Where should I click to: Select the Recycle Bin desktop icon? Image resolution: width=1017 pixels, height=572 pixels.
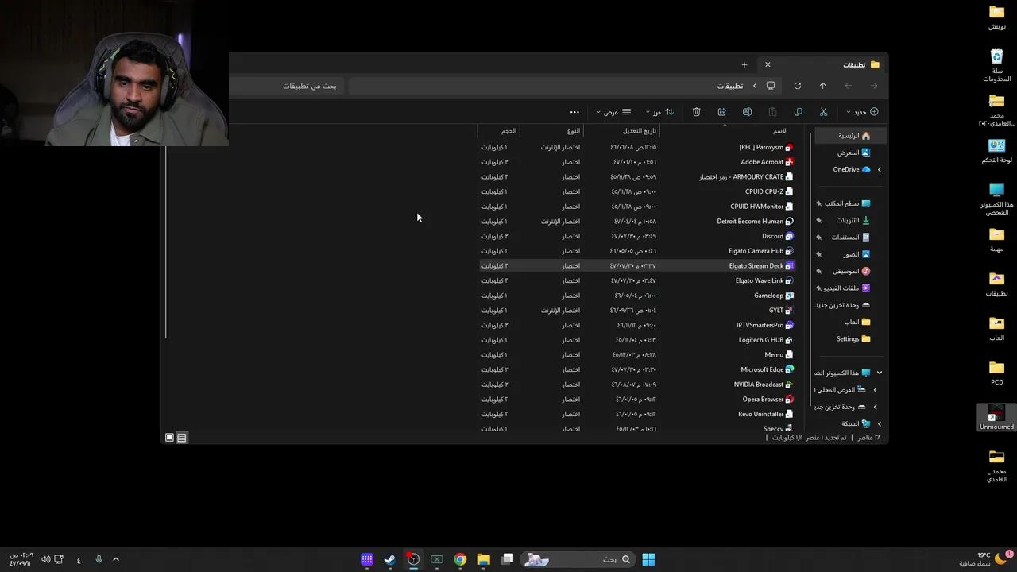pos(996,65)
